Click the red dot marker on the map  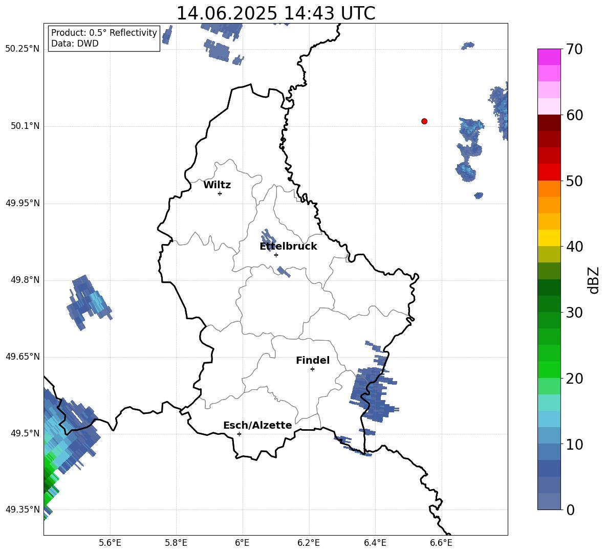424,121
